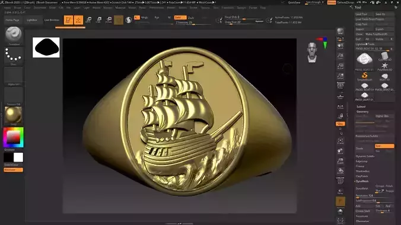Toggle the Floor grid icon
This screenshot has width=401, height=225.
[x=340, y=97]
